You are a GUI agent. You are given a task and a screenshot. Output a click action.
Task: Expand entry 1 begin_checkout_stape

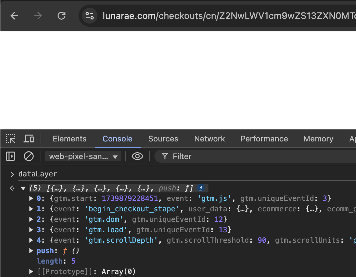31,209
